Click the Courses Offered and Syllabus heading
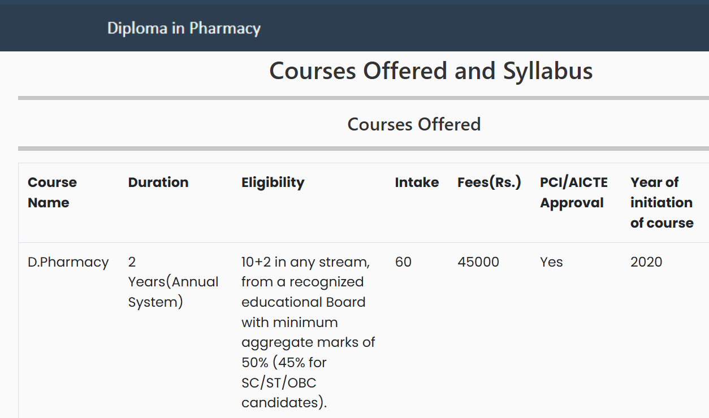The height and width of the screenshot is (418, 709). pos(430,71)
